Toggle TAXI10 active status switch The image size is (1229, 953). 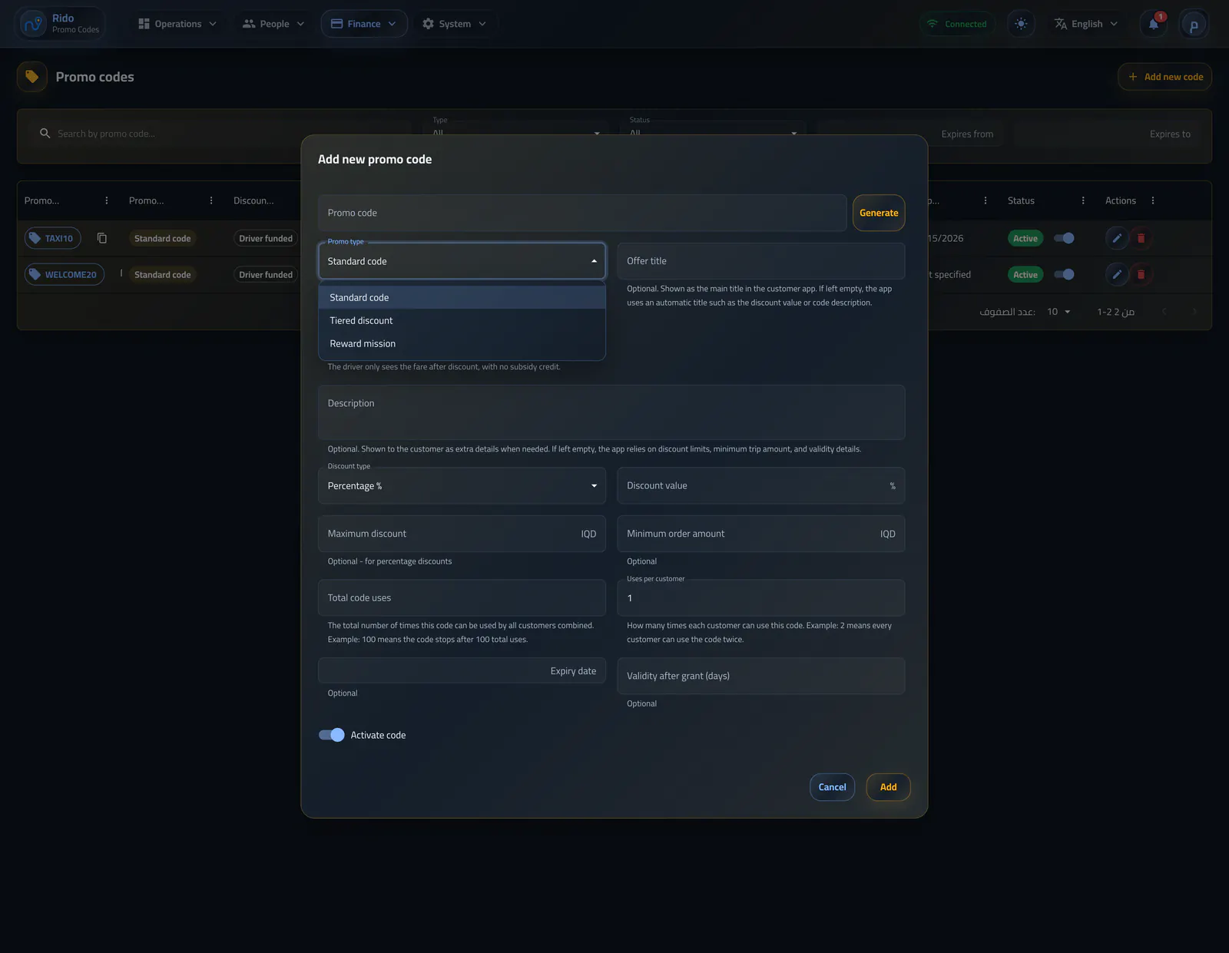(1064, 238)
